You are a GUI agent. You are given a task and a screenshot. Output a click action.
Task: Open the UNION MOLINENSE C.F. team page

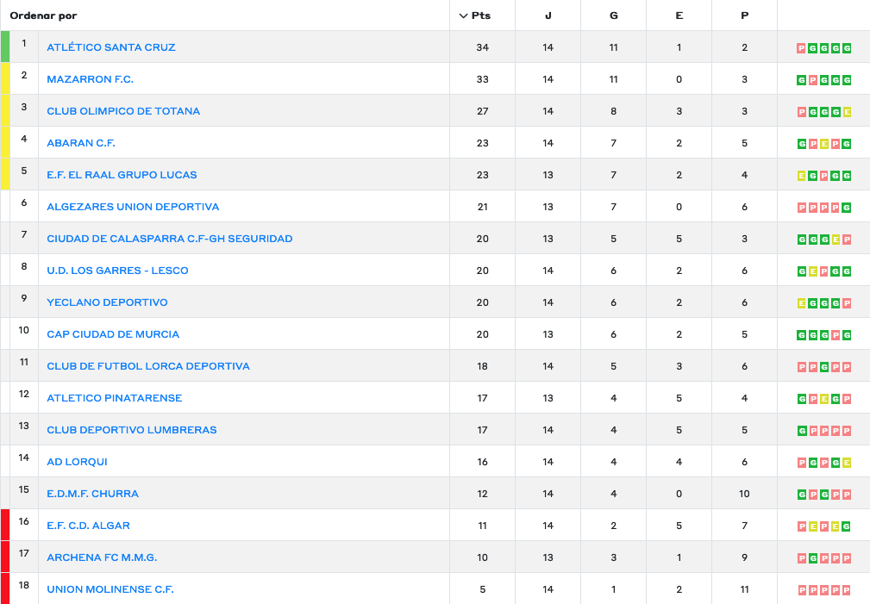click(110, 589)
